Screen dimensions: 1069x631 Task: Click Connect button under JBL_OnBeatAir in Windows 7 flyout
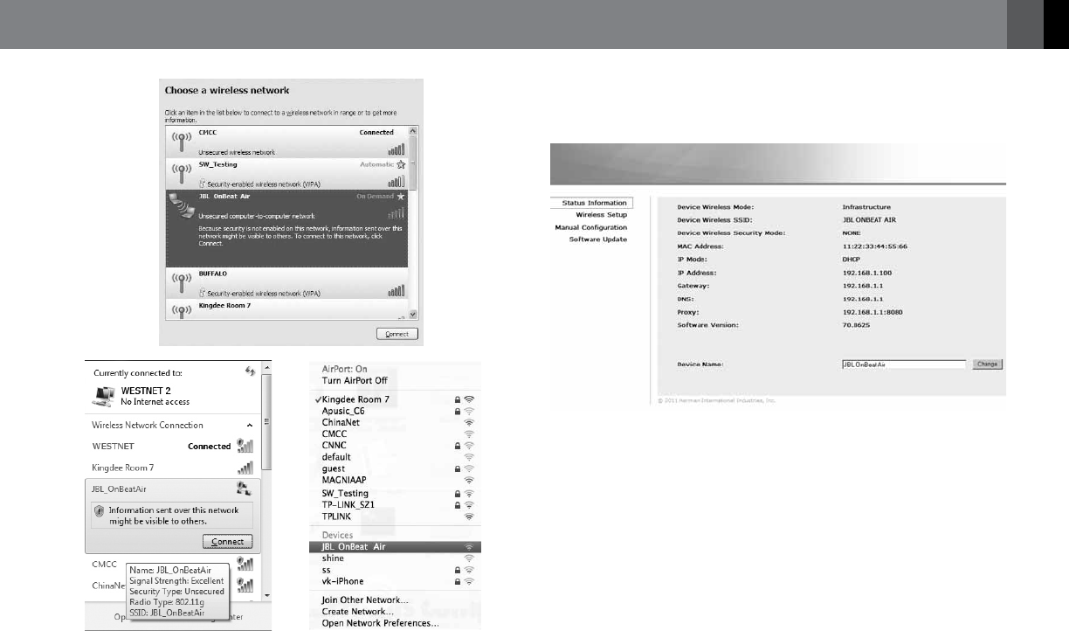[228, 541]
